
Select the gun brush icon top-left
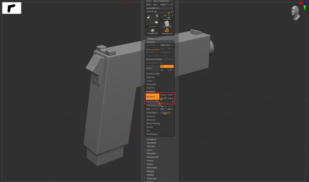[11, 8]
